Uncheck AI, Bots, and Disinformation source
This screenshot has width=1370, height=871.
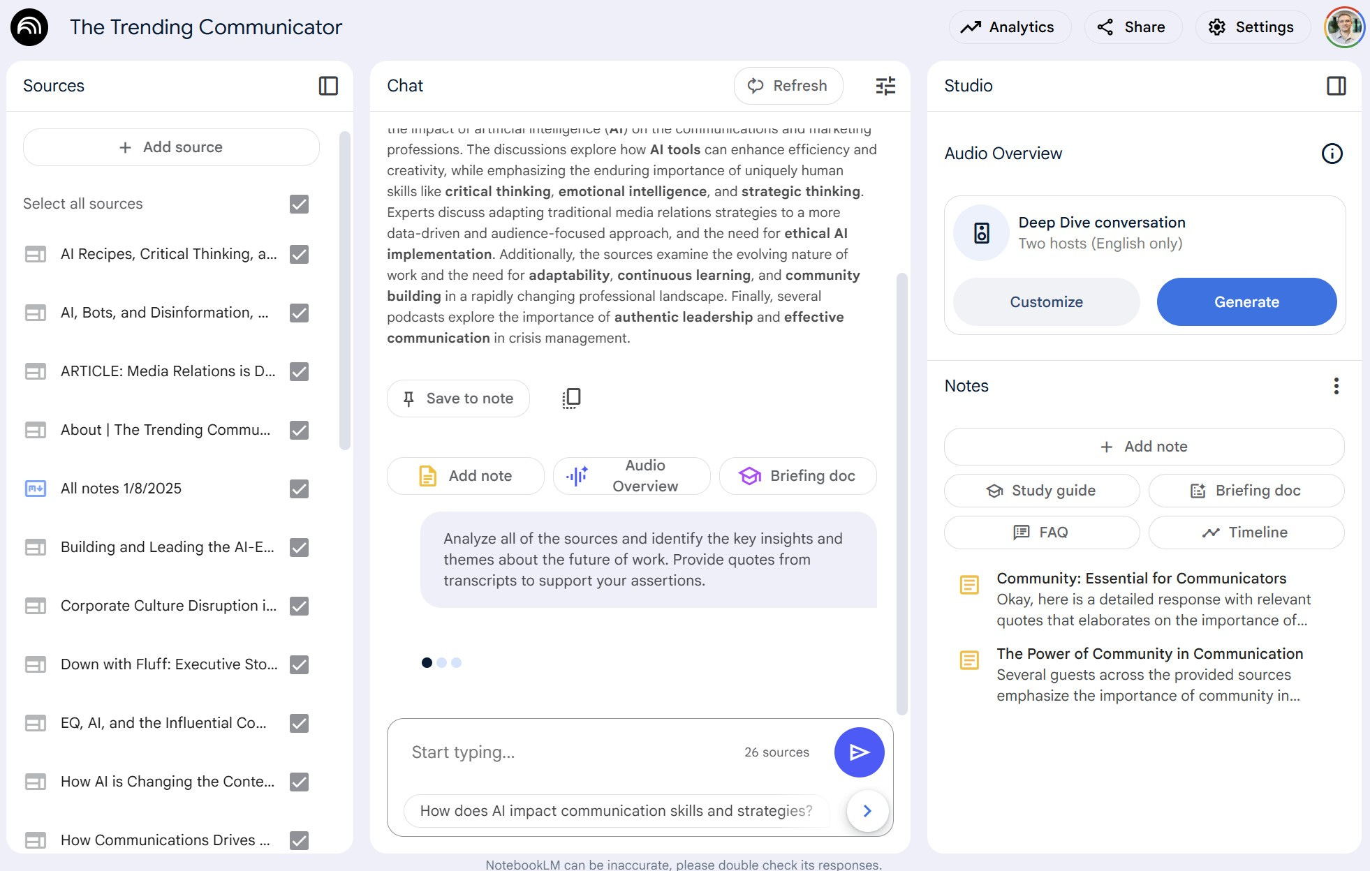pos(299,313)
